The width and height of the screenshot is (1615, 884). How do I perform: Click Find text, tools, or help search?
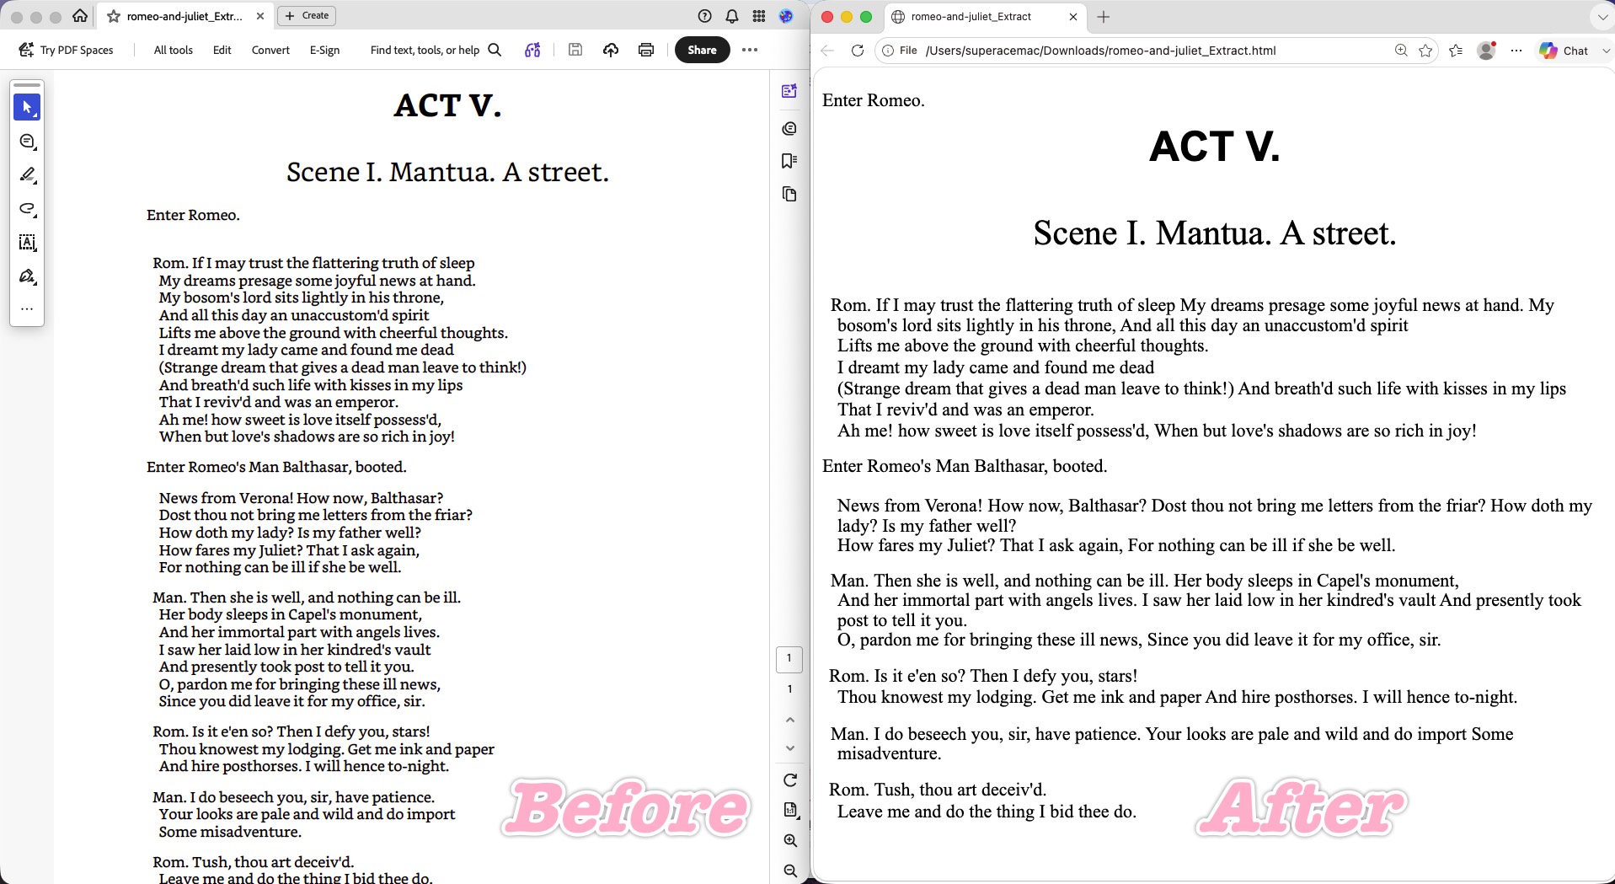tap(436, 50)
